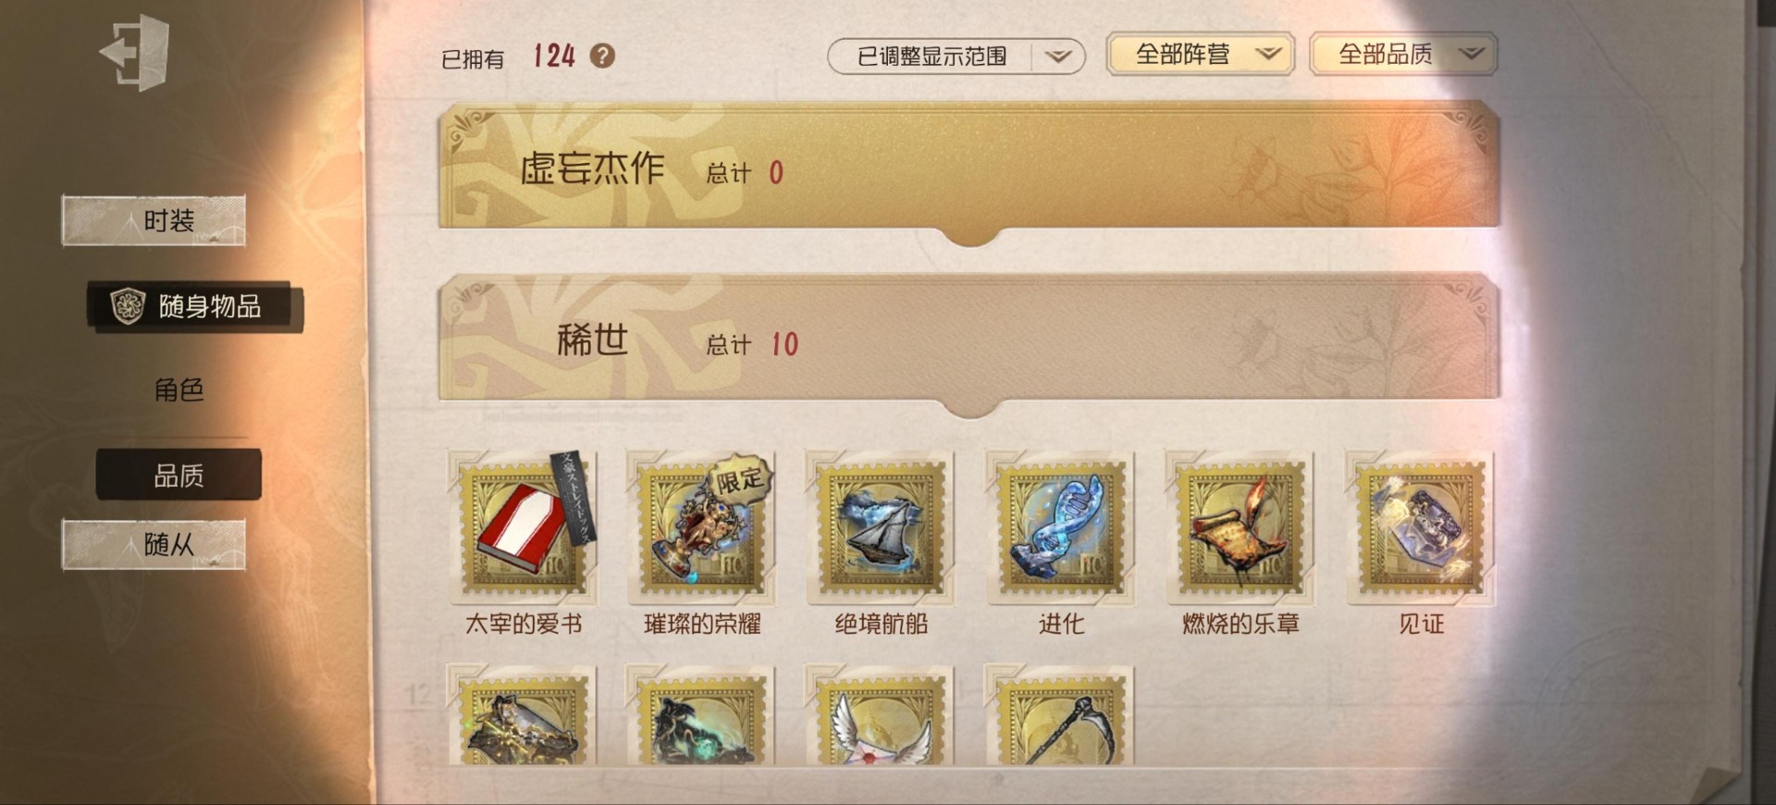Viewport: 1776px width, 805px height.
Task: Expand the 全部阵营 faction filter
Action: (x=1200, y=55)
